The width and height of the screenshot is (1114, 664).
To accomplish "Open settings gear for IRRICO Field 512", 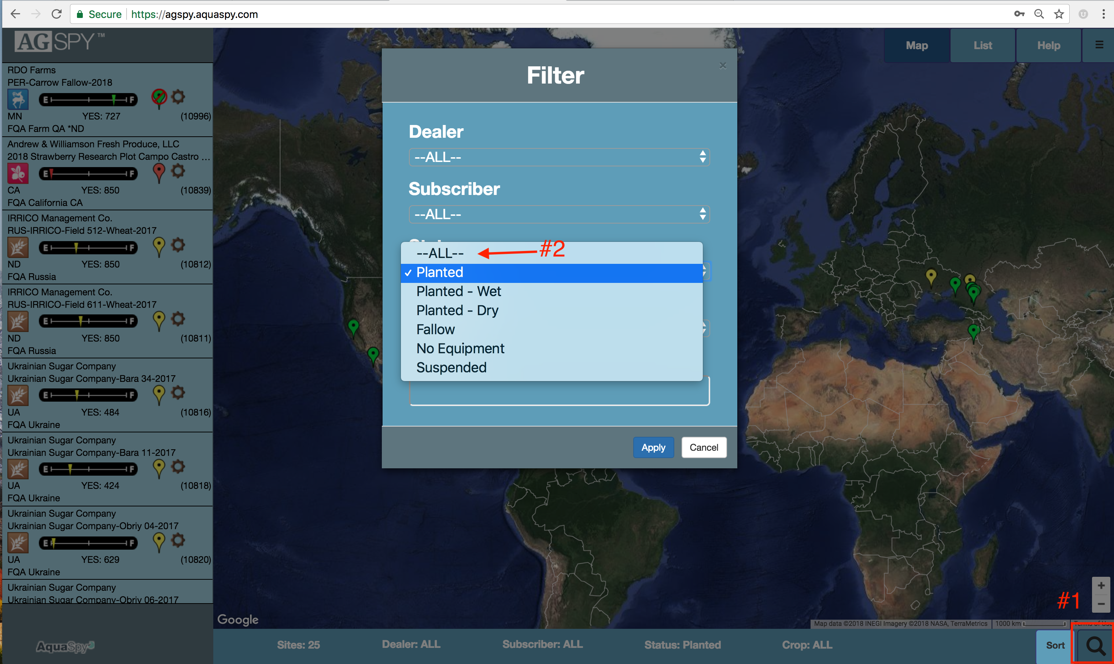I will (x=178, y=245).
